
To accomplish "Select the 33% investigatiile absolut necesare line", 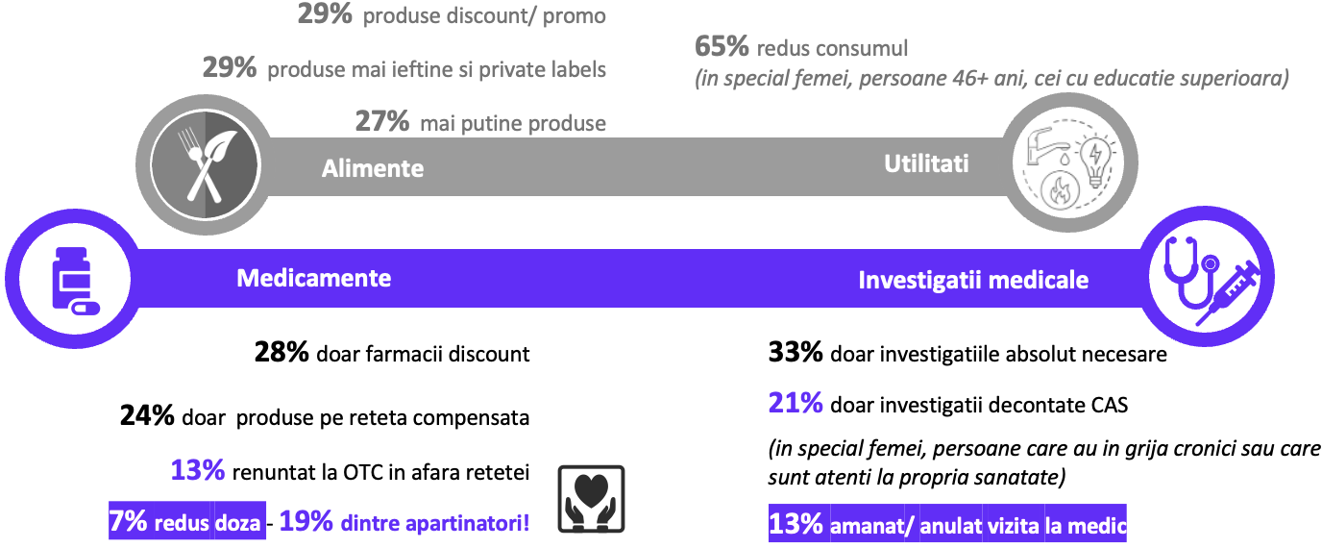I will point(967,354).
